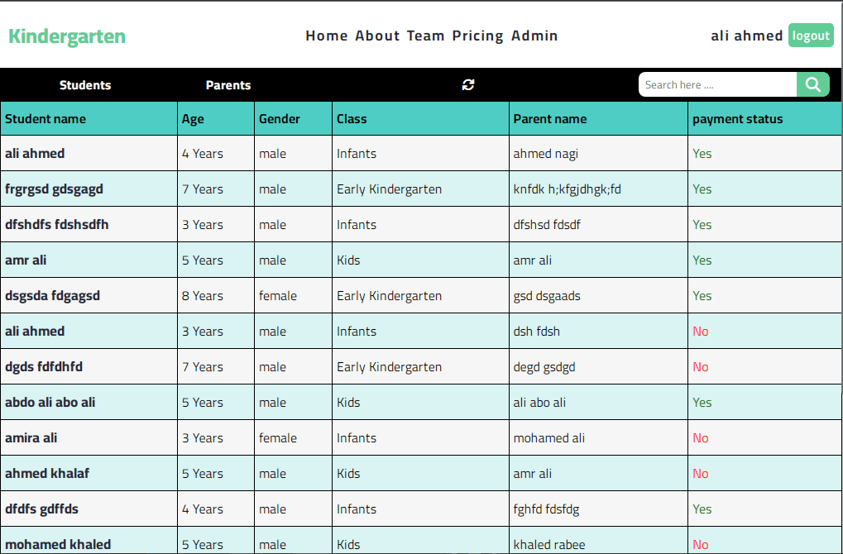Open the About navigation link
The image size is (843, 554).
click(377, 36)
